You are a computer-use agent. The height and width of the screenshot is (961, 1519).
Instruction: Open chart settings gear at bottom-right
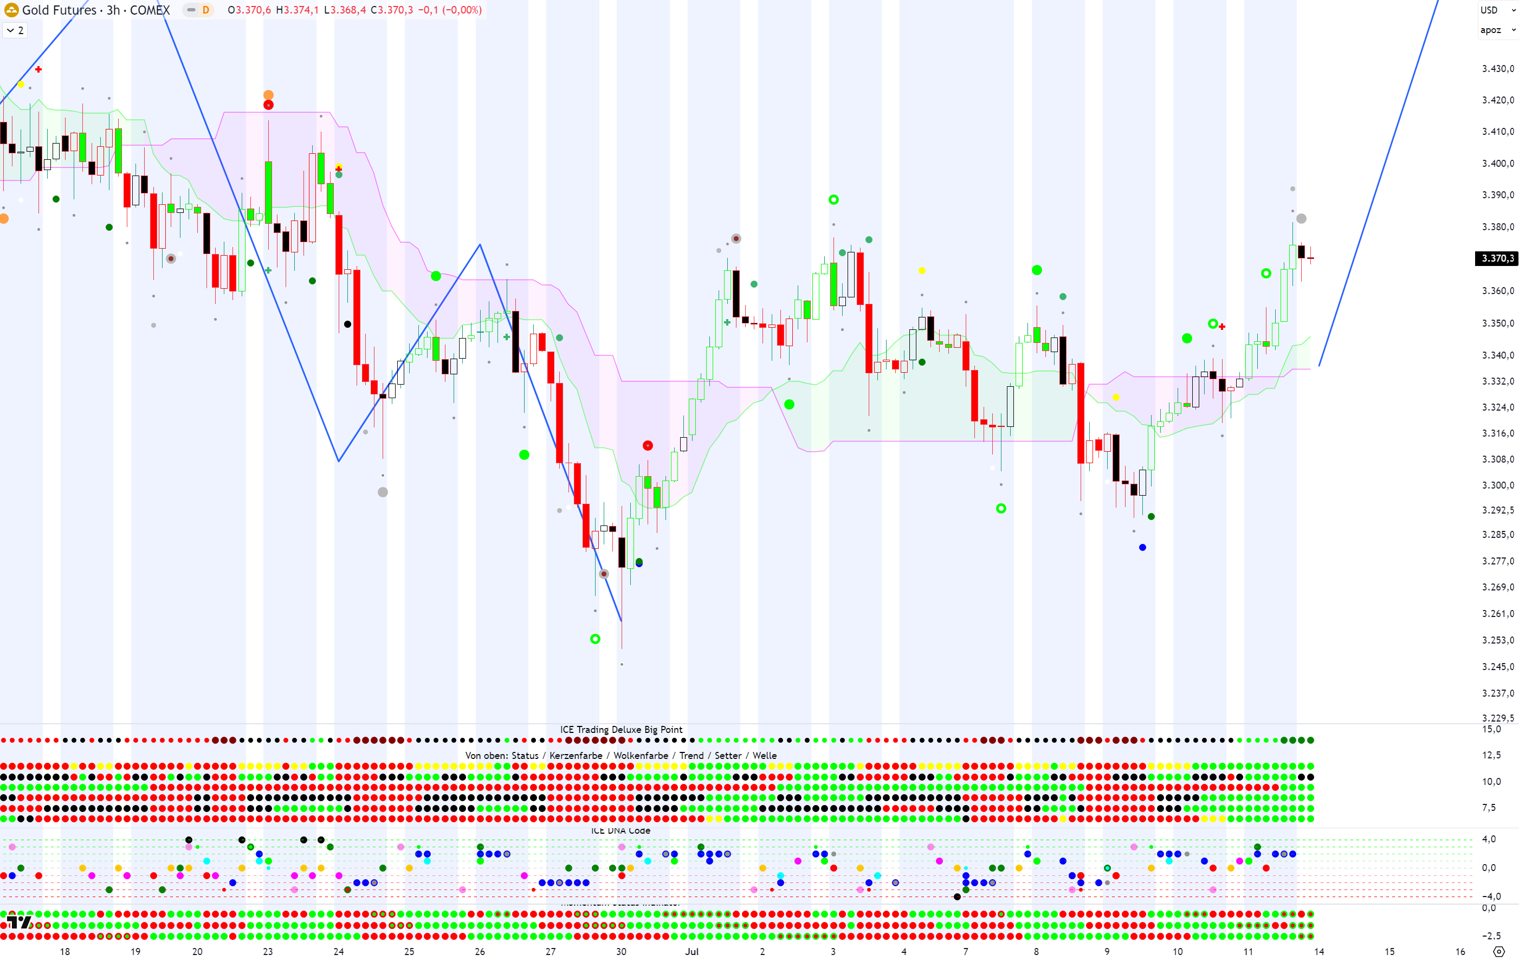point(1499,951)
